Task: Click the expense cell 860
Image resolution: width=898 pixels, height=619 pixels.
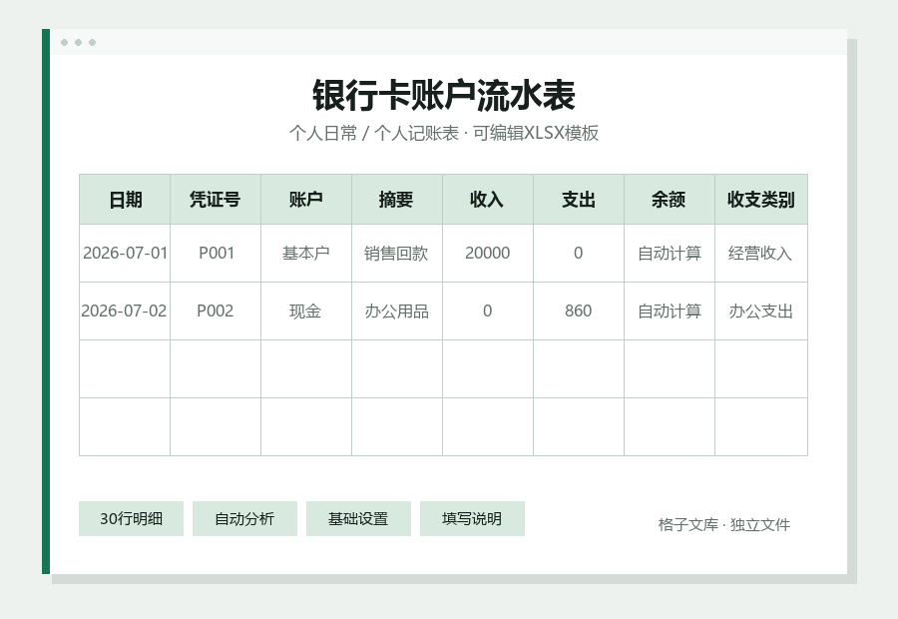Action: 579,311
